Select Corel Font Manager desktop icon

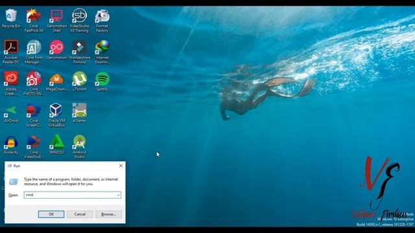[x=34, y=52]
